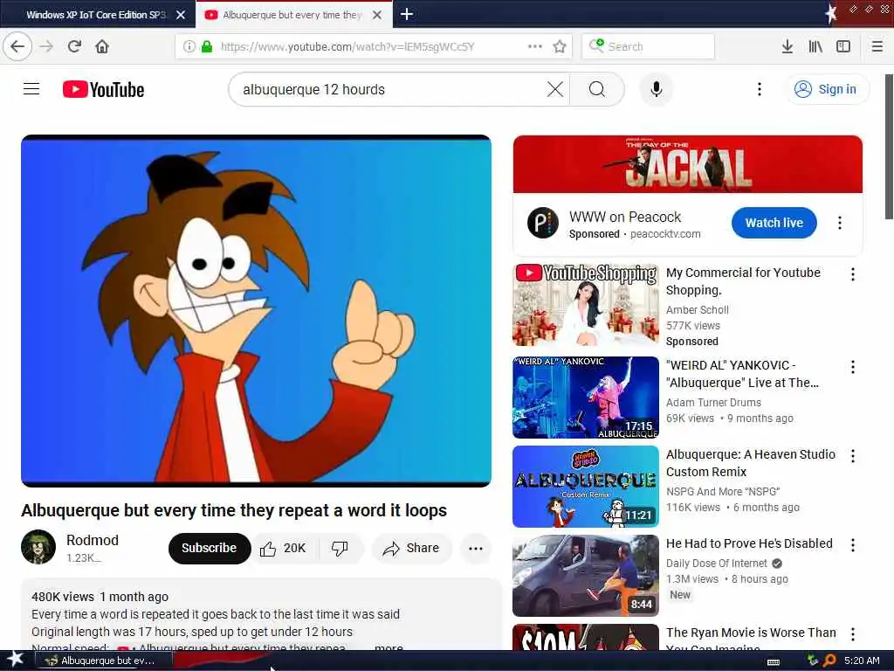This screenshot has width=894, height=671.
Task: Click the video player to toggle playback
Action: 256,311
